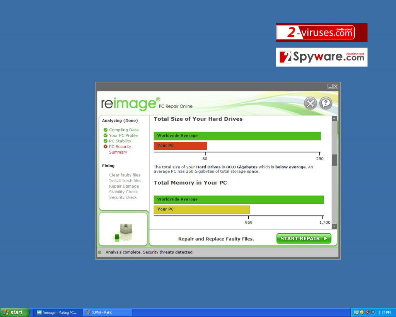The width and height of the screenshot is (396, 317).
Task: Click Total Memory in Your PC heading
Action: (190, 183)
